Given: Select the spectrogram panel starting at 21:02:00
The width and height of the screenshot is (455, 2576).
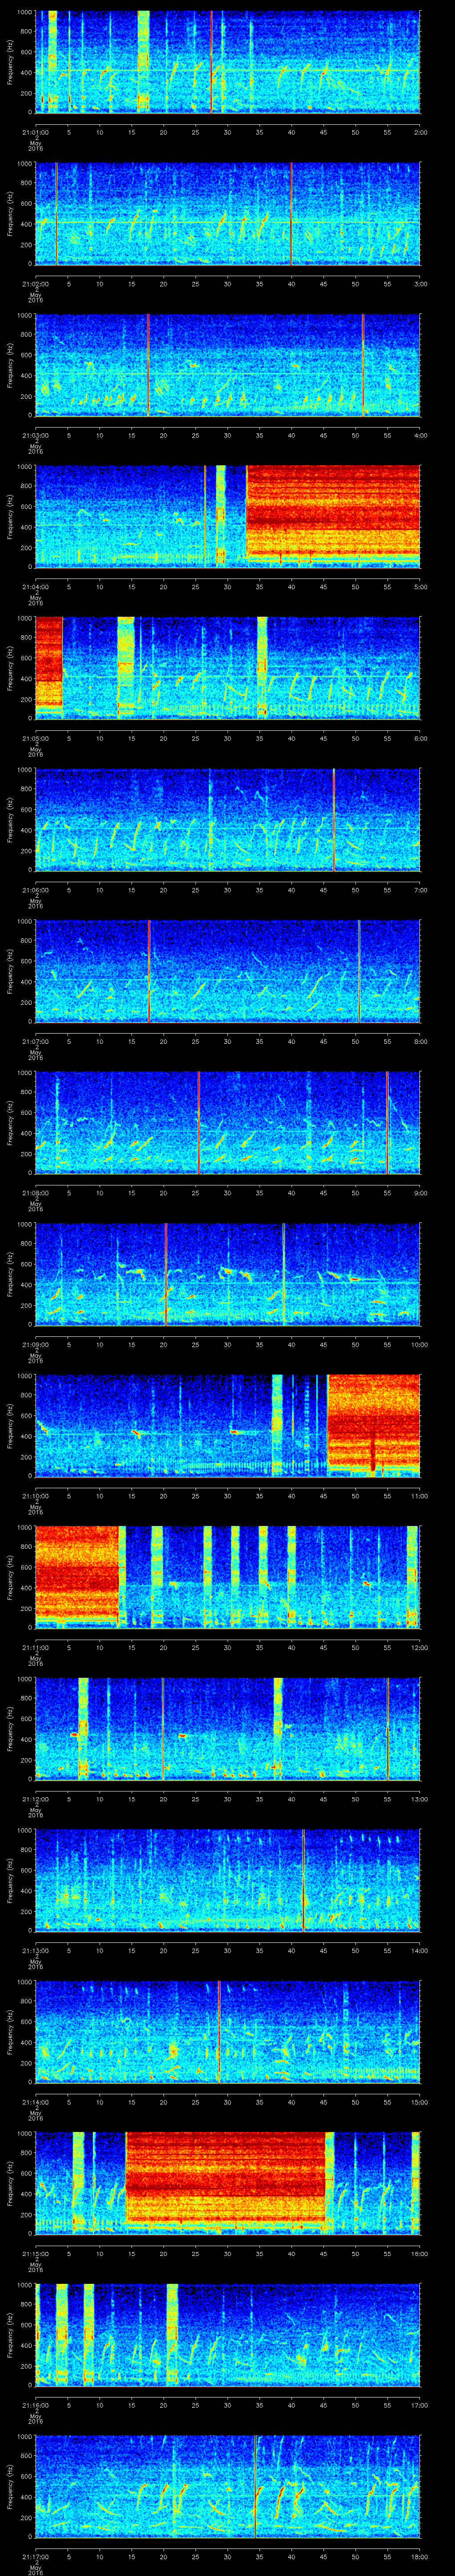Looking at the screenshot, I should (x=228, y=213).
